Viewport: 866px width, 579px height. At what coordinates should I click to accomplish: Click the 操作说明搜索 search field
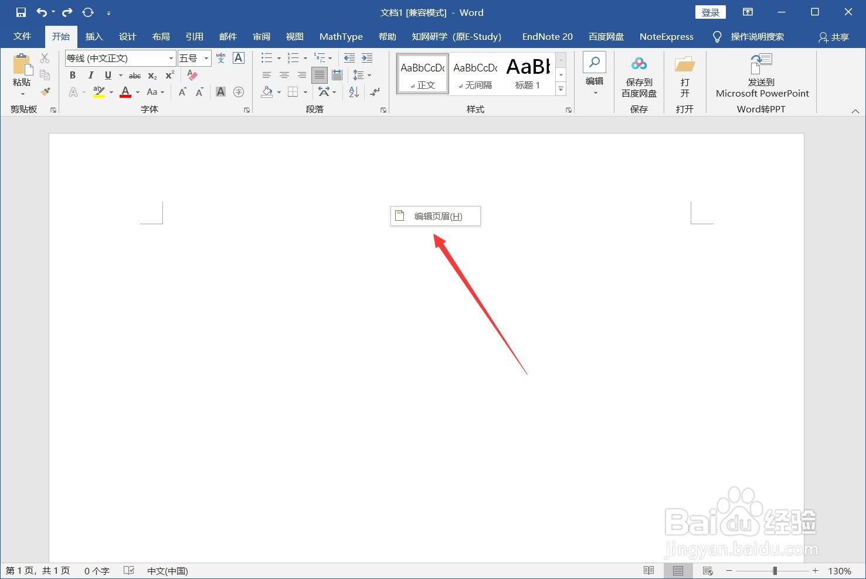coord(757,37)
